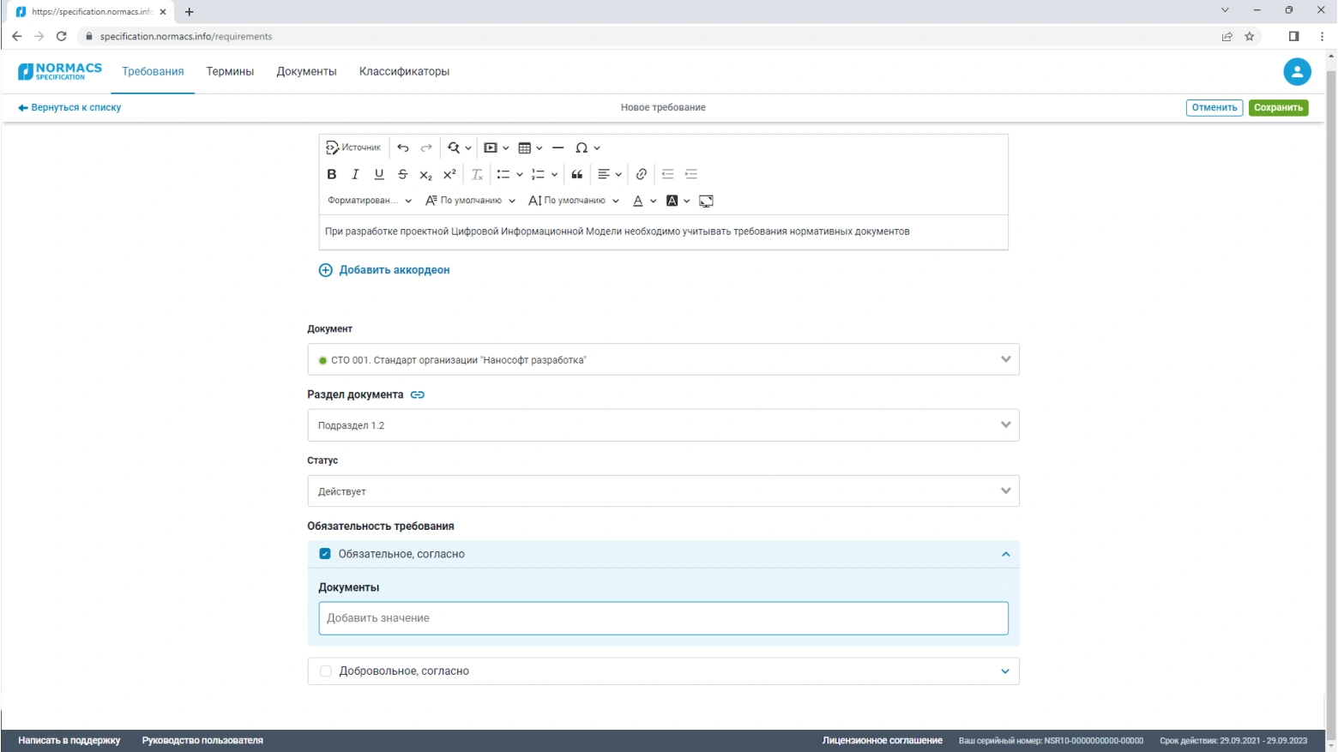
Task: Insert a block quote
Action: (577, 174)
